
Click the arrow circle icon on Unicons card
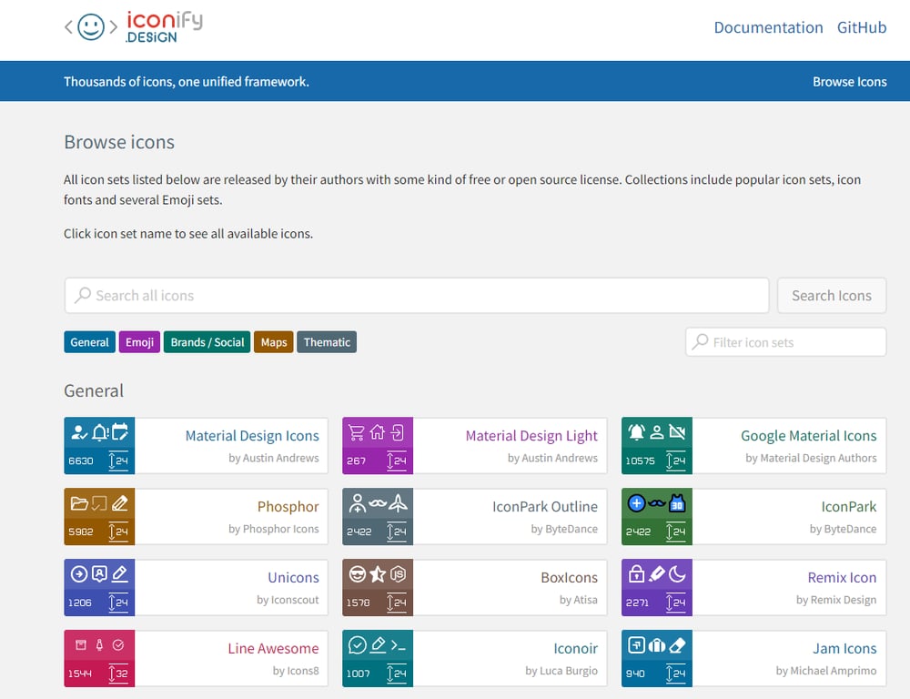tap(79, 574)
